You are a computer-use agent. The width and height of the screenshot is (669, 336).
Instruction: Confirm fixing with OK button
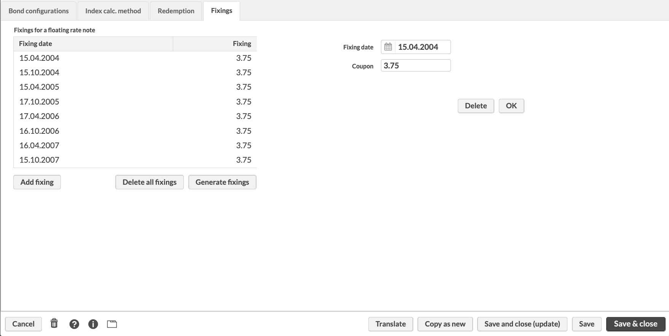point(511,106)
